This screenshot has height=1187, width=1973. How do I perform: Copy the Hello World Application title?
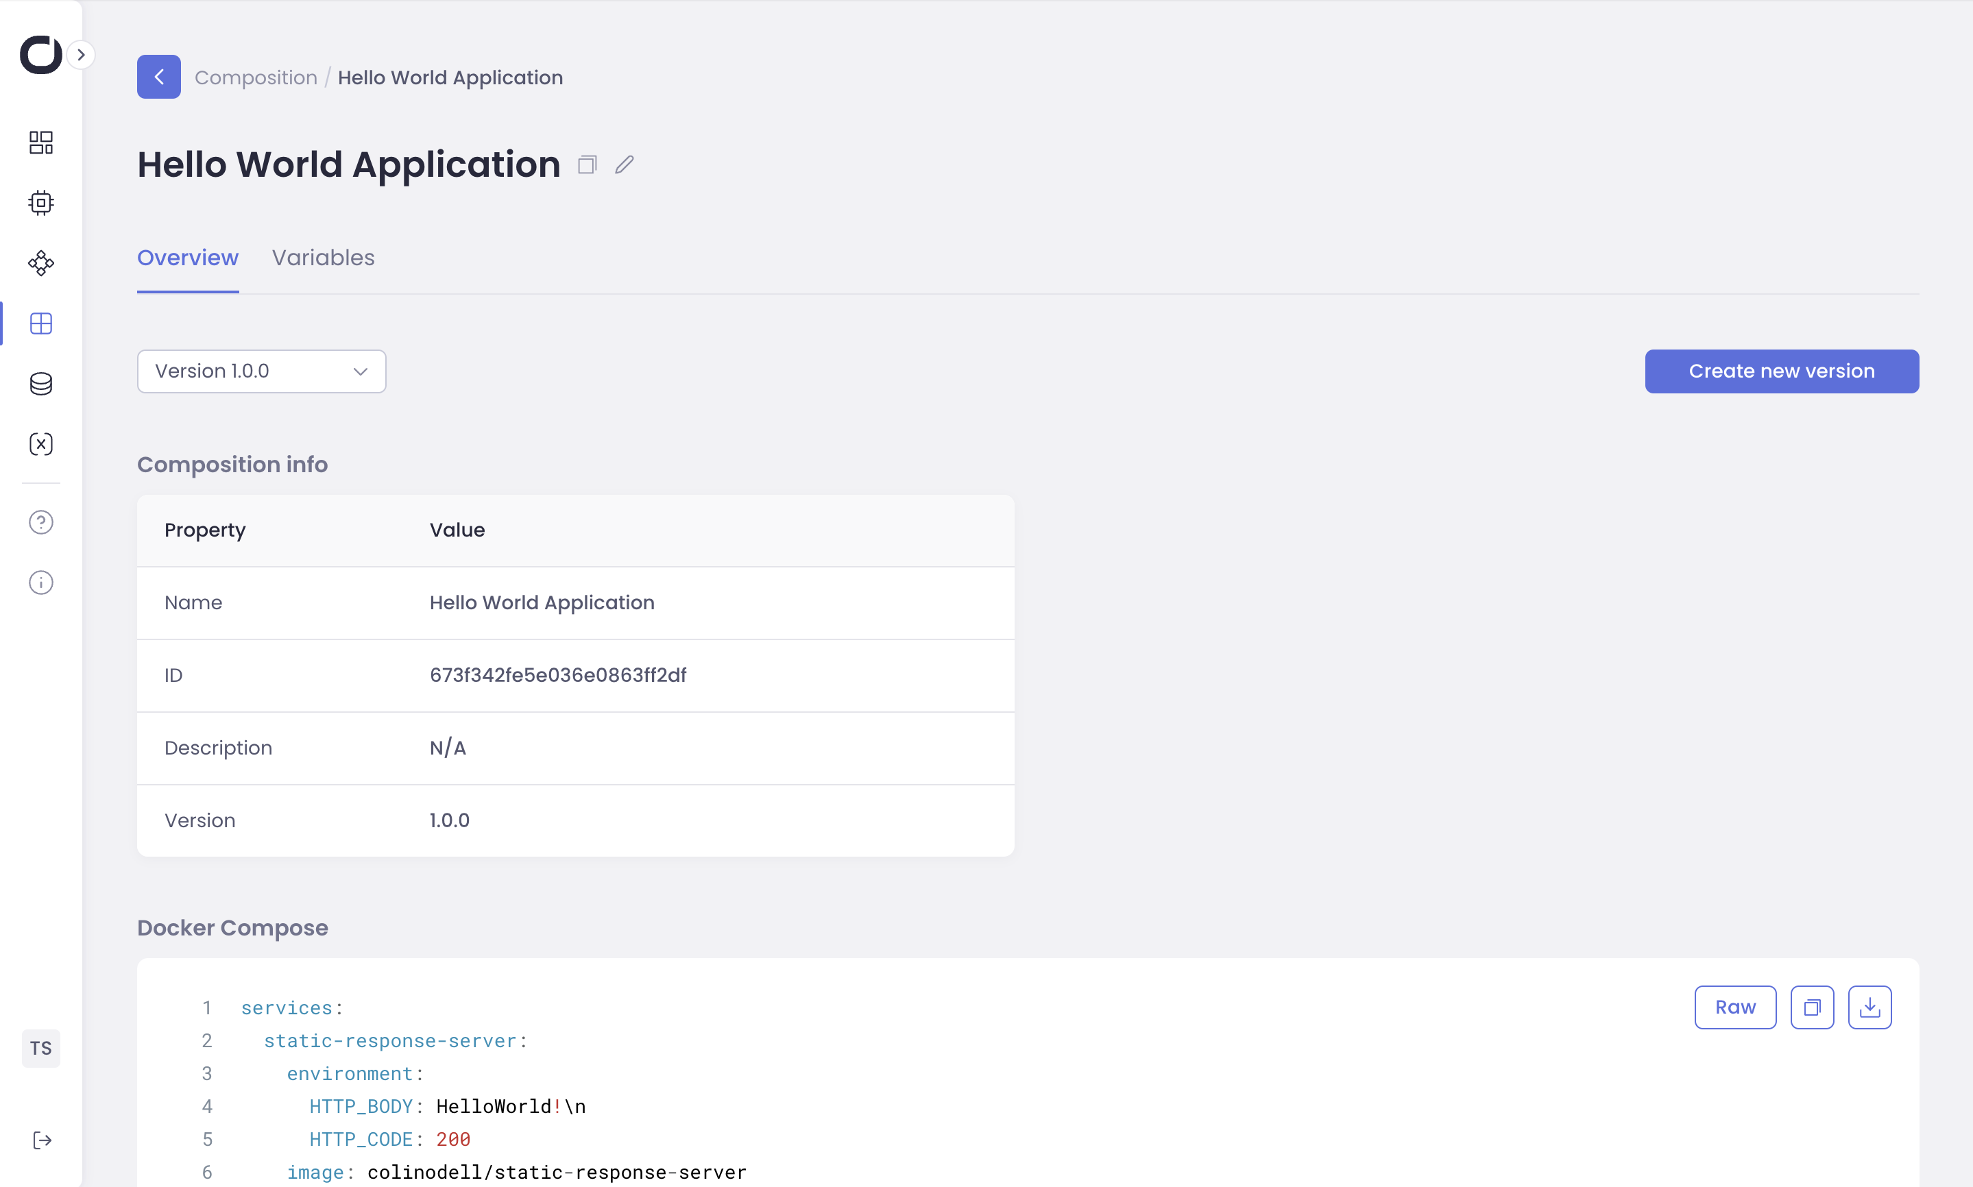point(588,164)
